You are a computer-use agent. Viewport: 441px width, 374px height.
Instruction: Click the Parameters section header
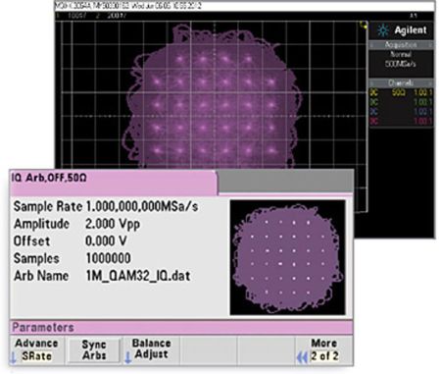pos(181,327)
